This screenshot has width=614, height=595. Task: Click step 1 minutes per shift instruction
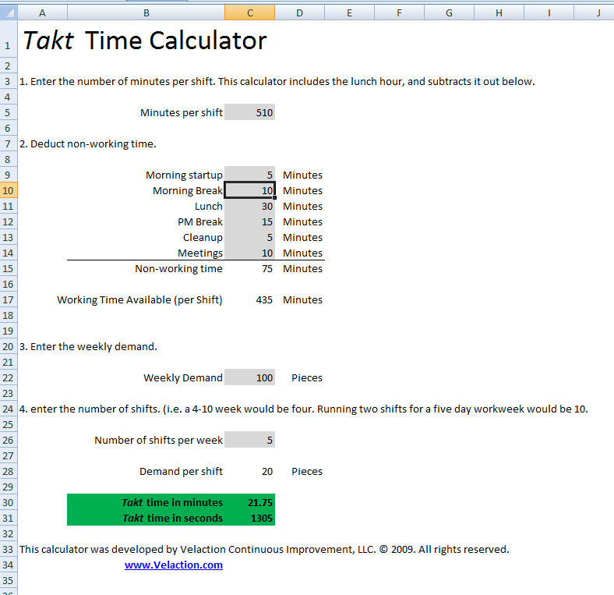(x=277, y=82)
